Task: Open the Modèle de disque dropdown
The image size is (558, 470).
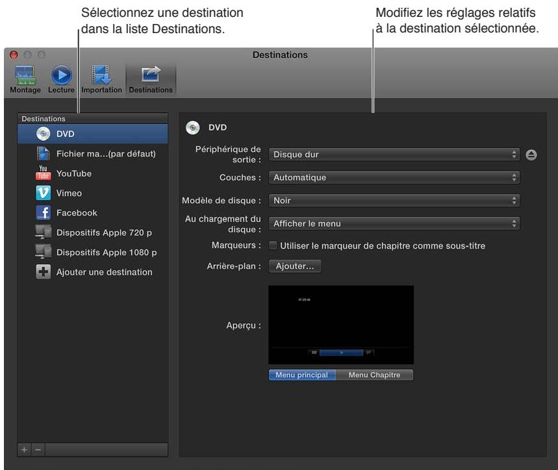Action: pos(394,201)
